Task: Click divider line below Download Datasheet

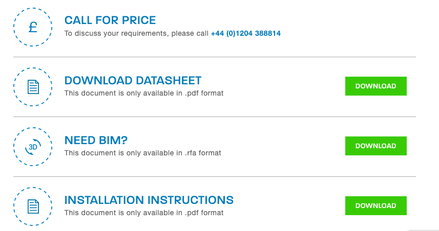Action: (215, 117)
